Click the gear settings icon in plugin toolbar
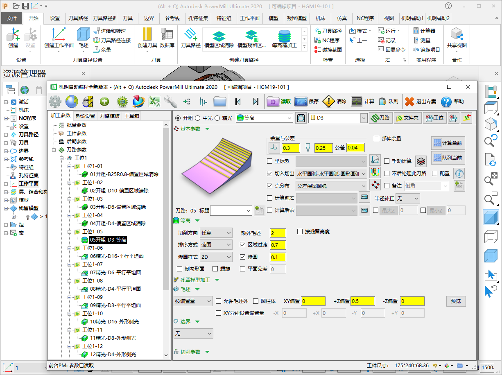Image resolution: width=502 pixels, height=375 pixels. (55, 102)
